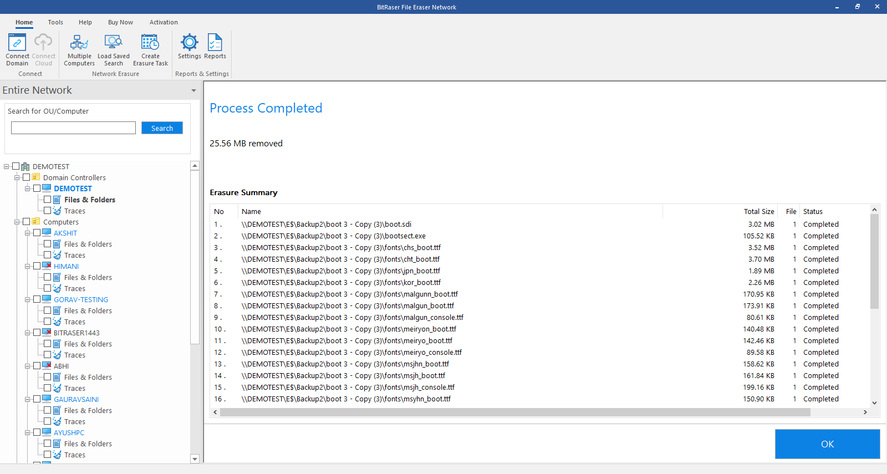Tick Traces checkbox under HIMANI
887x474 pixels.
coord(47,288)
